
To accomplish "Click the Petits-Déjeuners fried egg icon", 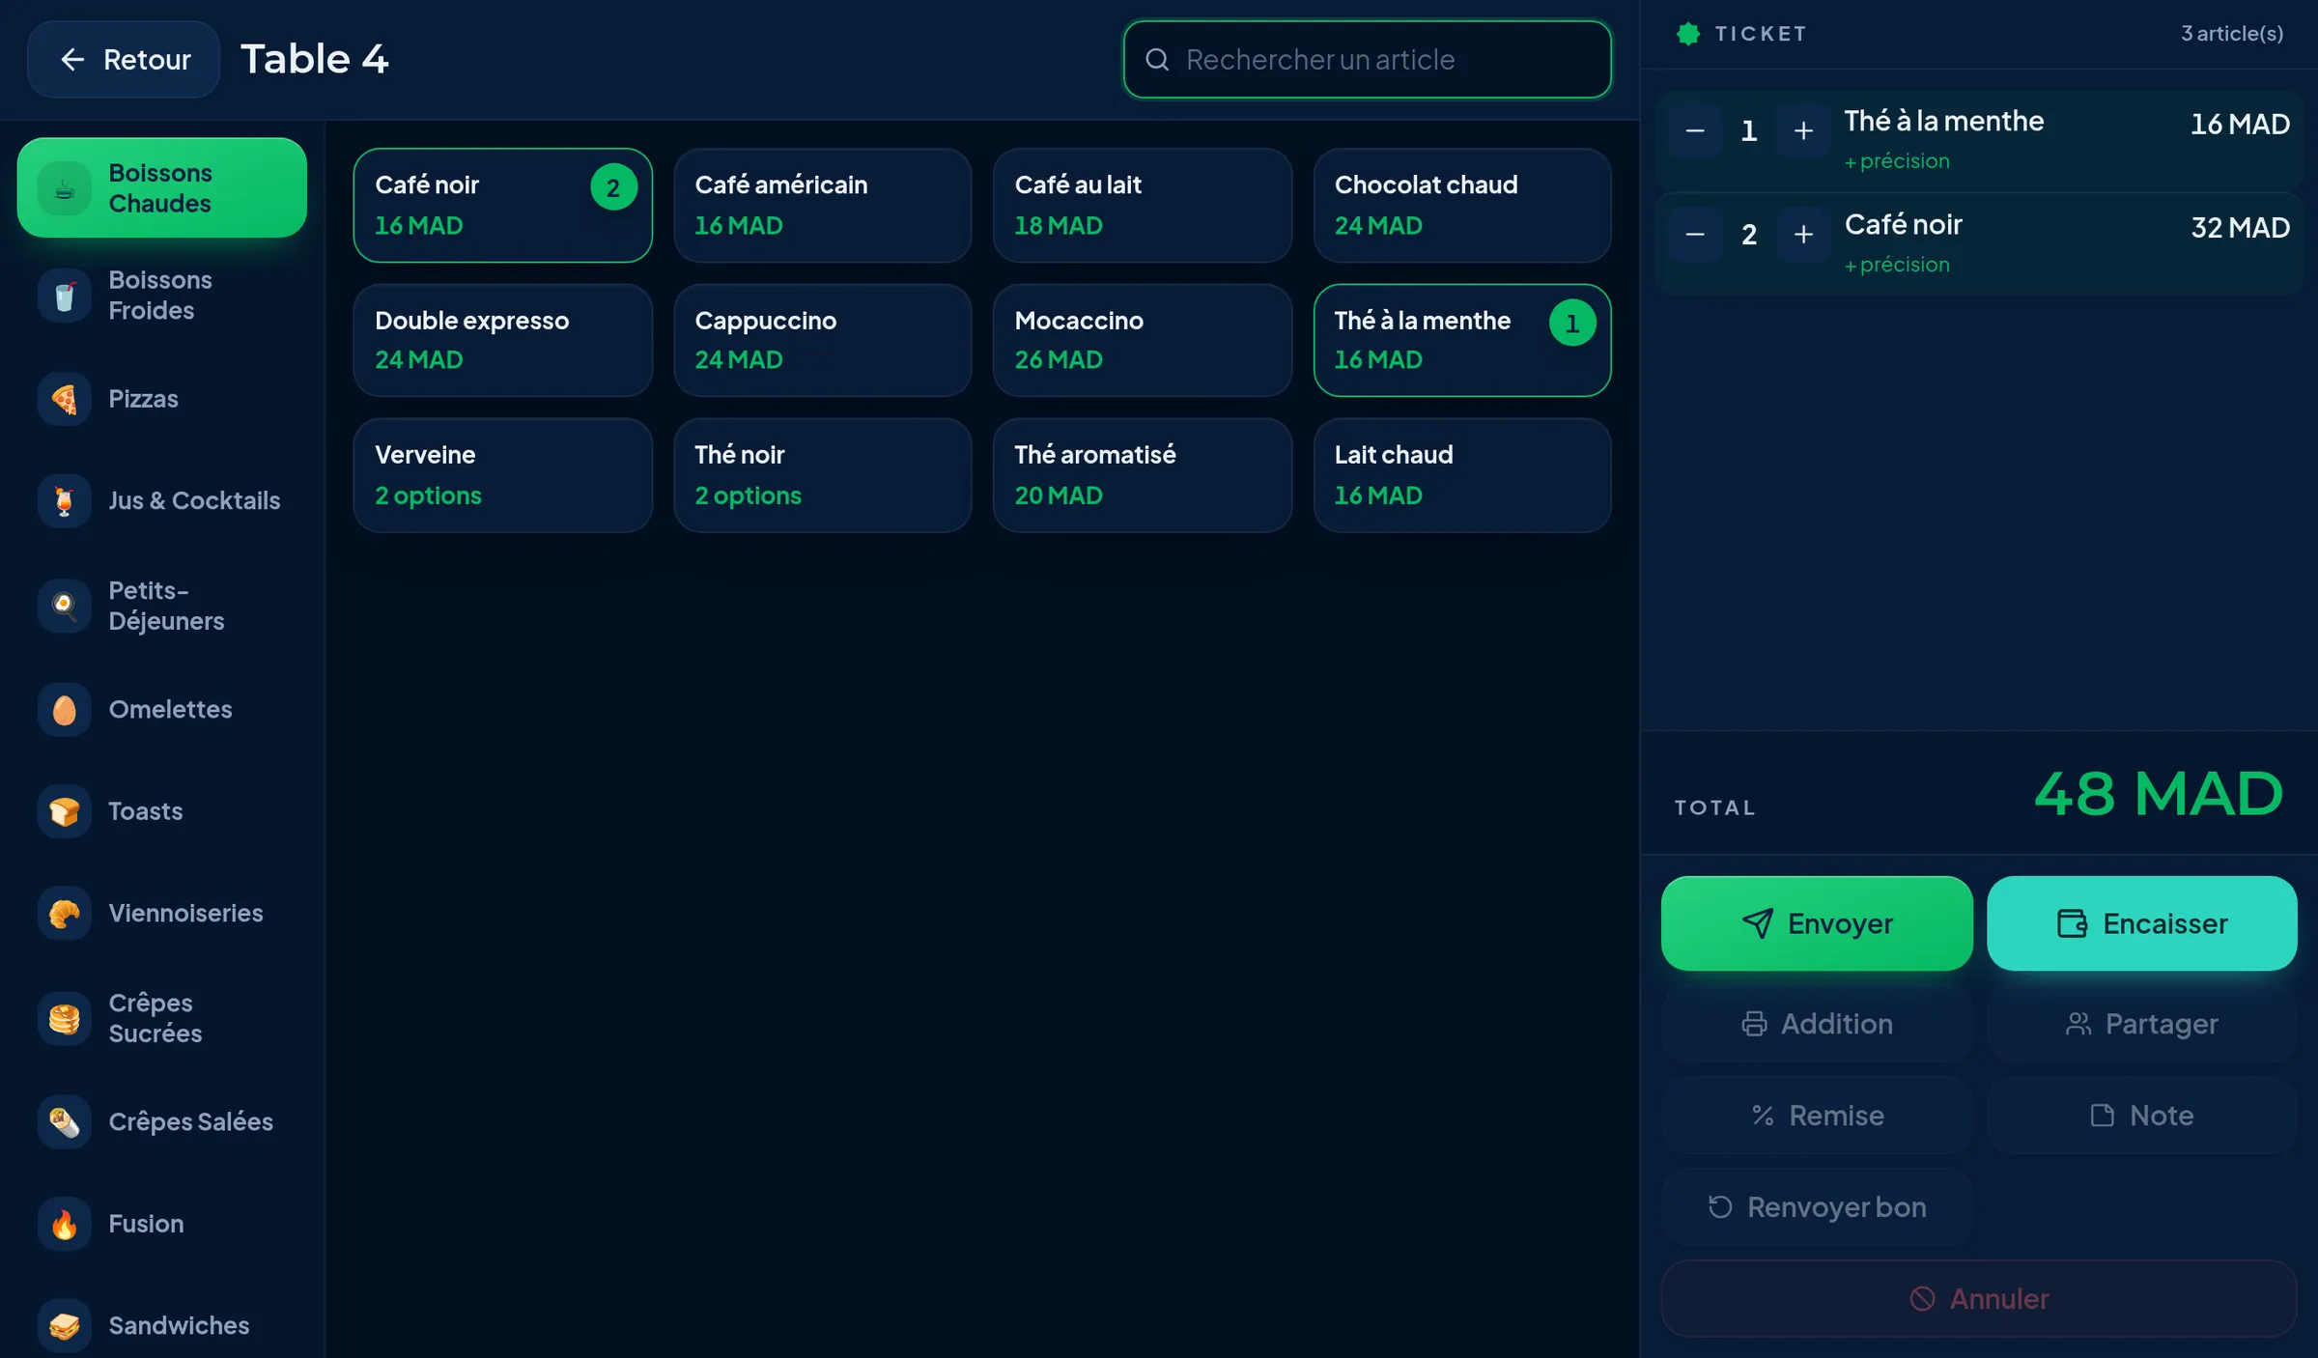I will pos(65,605).
